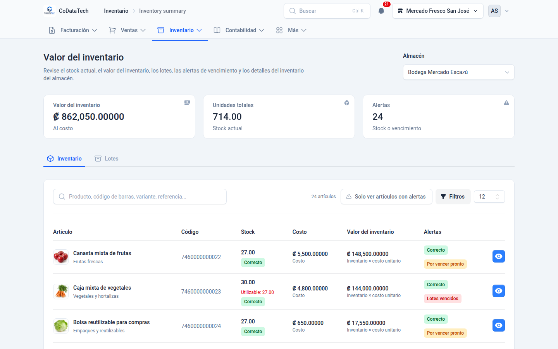Toggle Solo ver artículos con alertas
The height and width of the screenshot is (349, 558).
click(386, 197)
